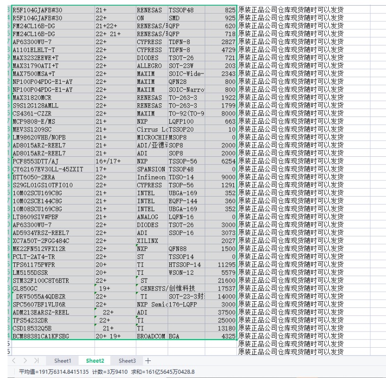The width and height of the screenshot is (386, 378).
Task: Click cell CY62167EV30LL-45ZXIT
Action: (x=53, y=169)
